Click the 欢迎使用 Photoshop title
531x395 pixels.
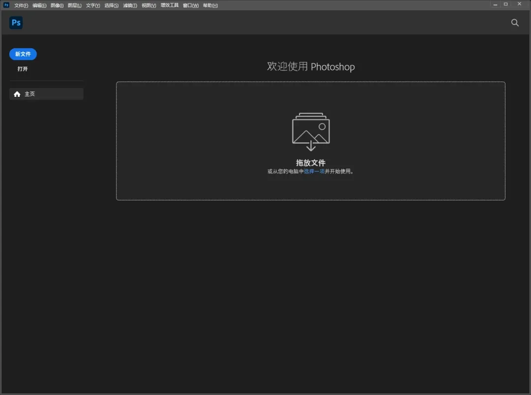point(311,67)
